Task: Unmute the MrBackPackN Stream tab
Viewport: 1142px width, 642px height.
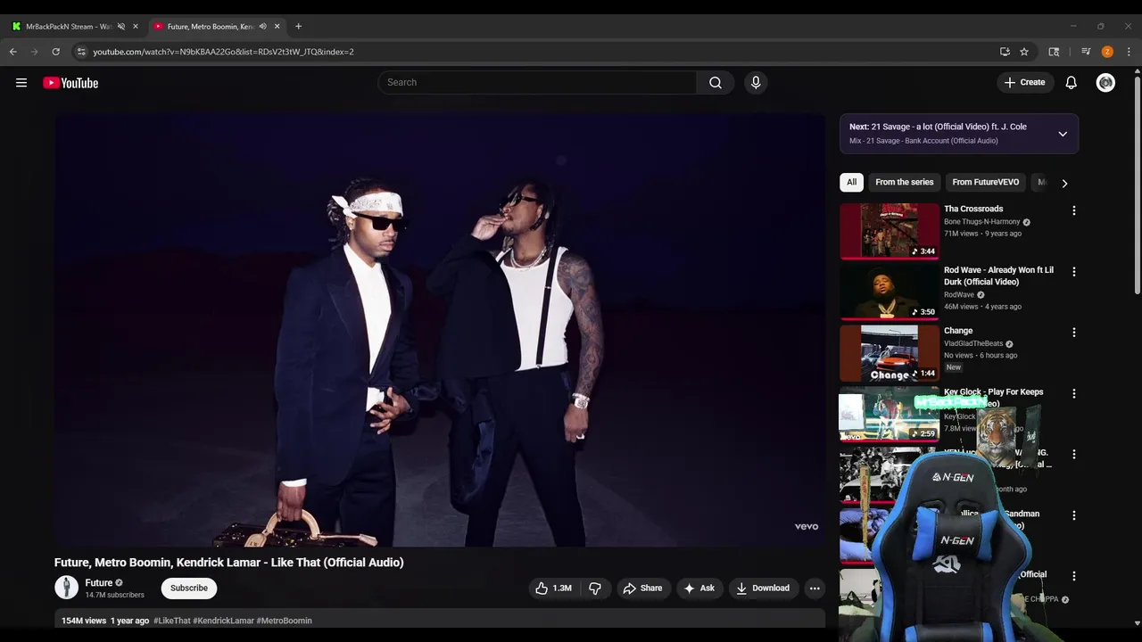Action: pyautogui.click(x=121, y=26)
